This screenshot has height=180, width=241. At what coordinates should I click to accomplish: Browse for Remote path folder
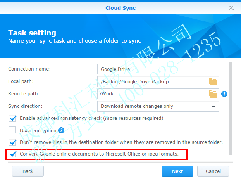(213, 94)
